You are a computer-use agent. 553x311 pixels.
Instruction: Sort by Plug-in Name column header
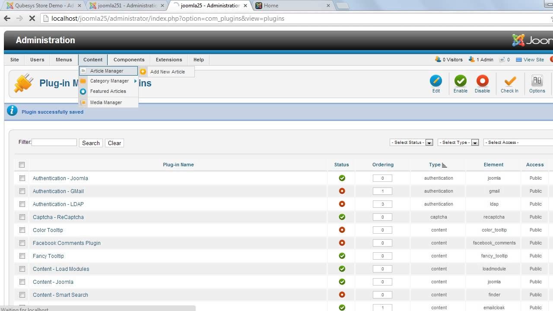click(x=178, y=165)
